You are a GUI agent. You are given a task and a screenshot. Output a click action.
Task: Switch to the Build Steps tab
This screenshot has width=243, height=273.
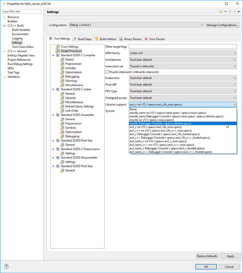83,39
